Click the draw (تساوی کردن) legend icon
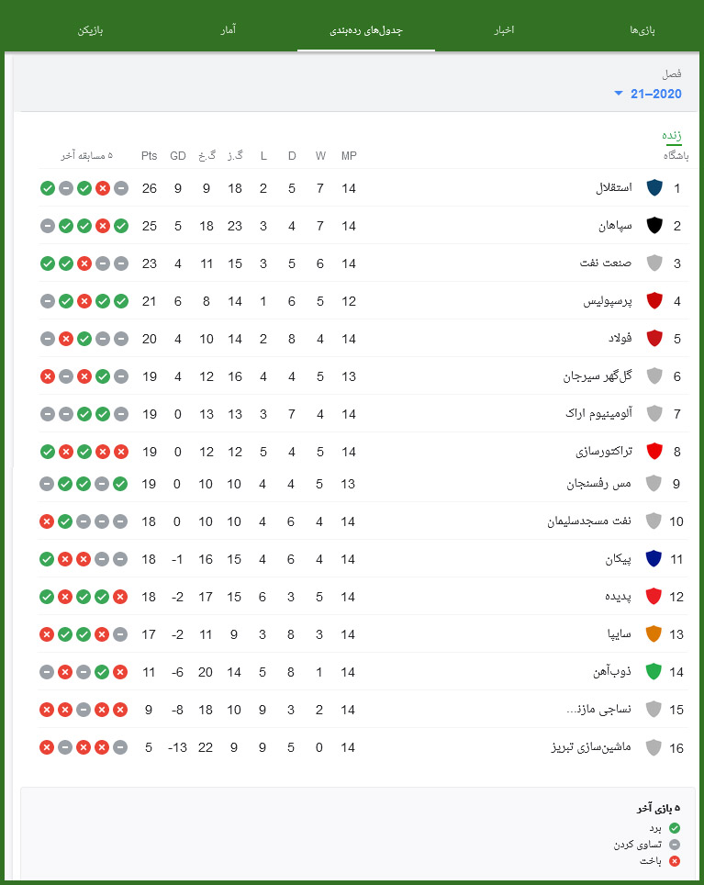This screenshot has height=885, width=704. click(x=676, y=844)
